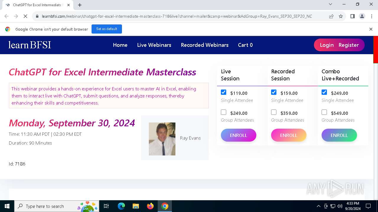The image size is (378, 212).
Task: Click the browser forward arrow
Action: 16,16
